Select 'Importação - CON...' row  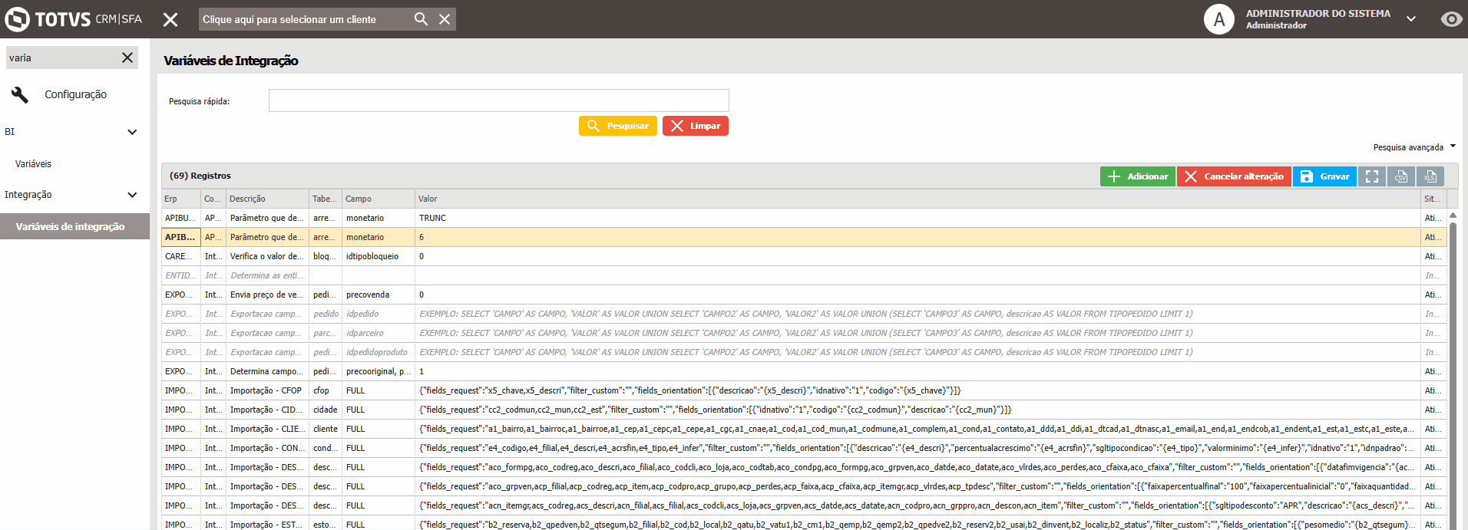804,448
